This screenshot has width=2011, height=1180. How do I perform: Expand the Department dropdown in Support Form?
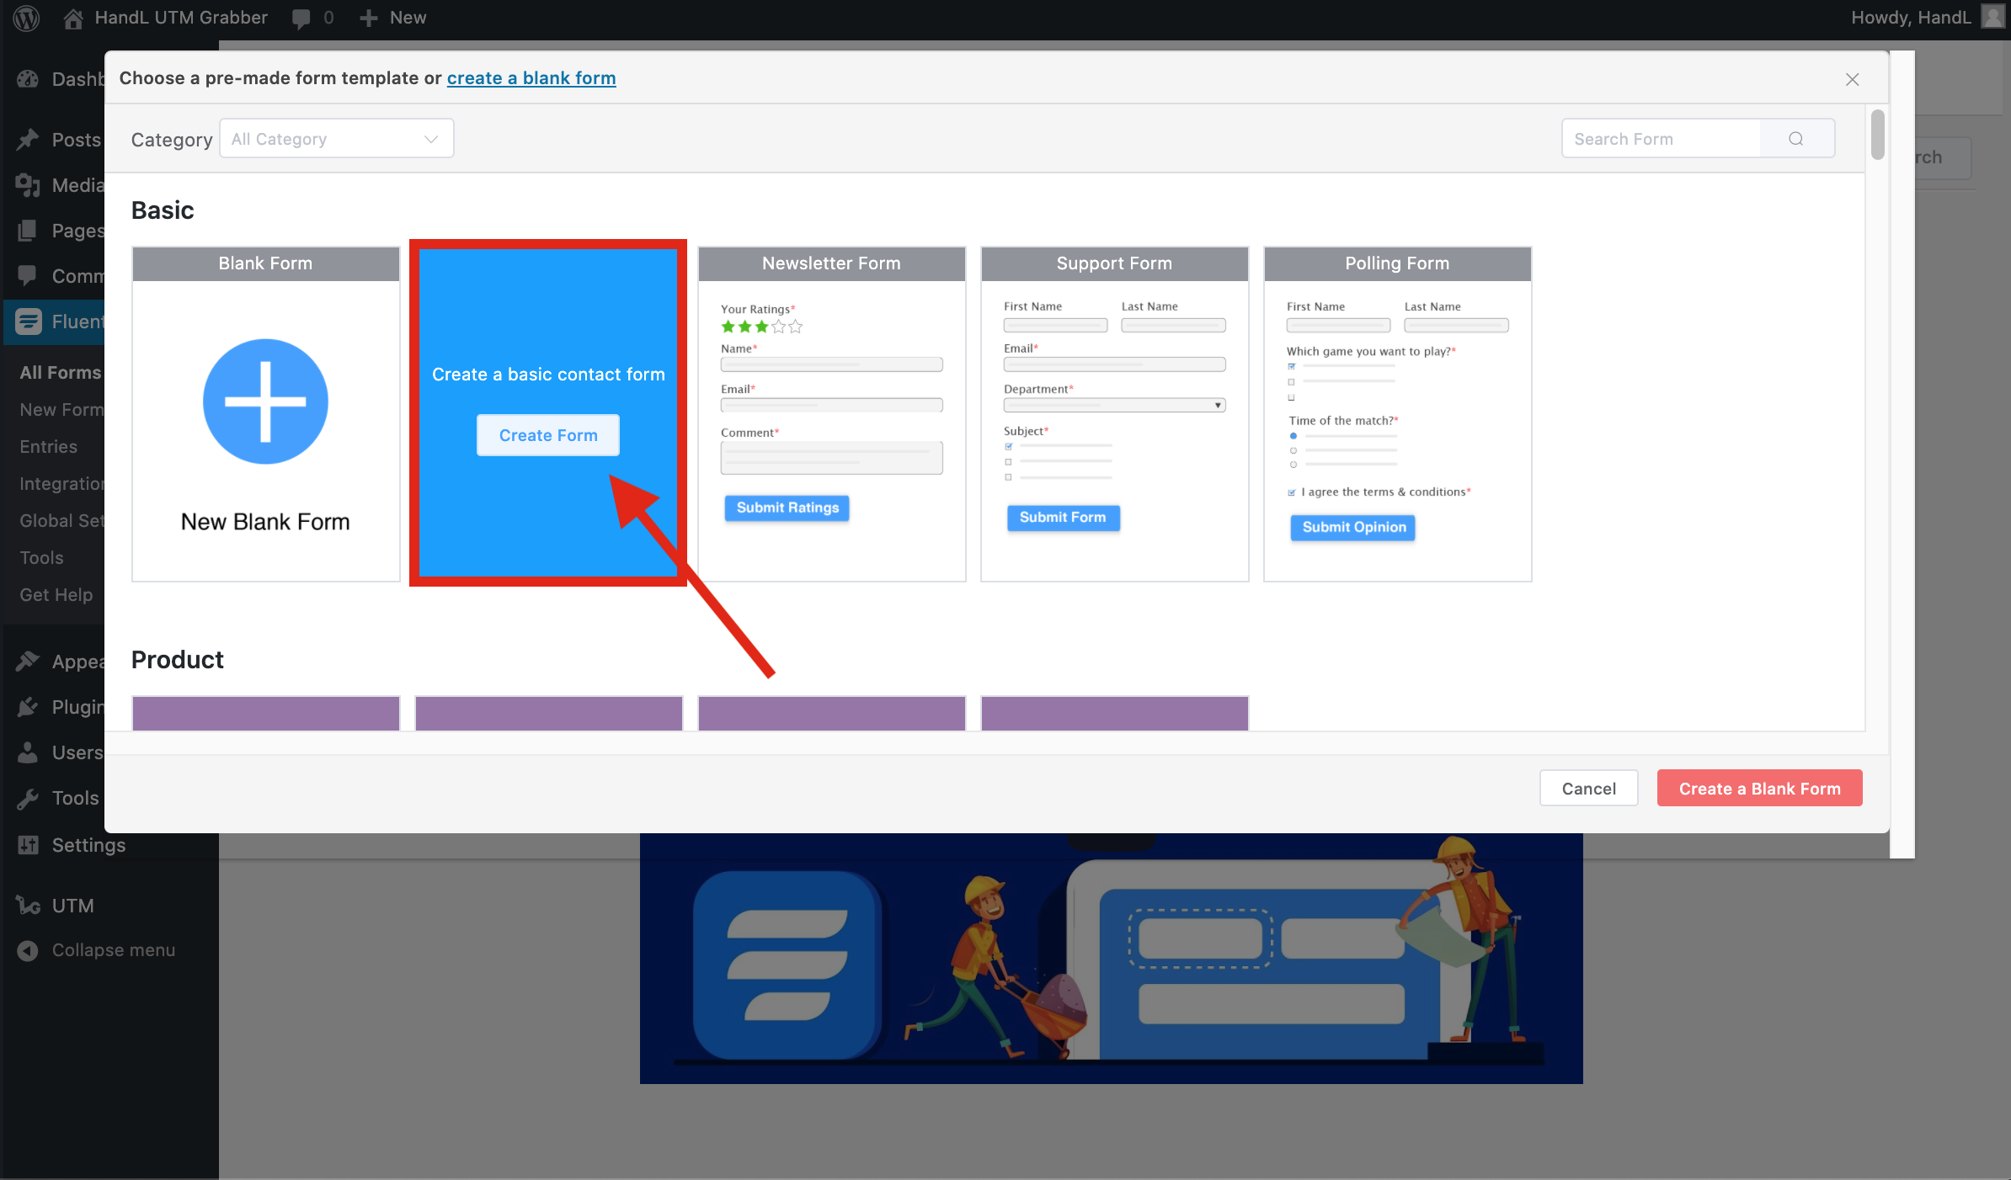tap(1114, 405)
